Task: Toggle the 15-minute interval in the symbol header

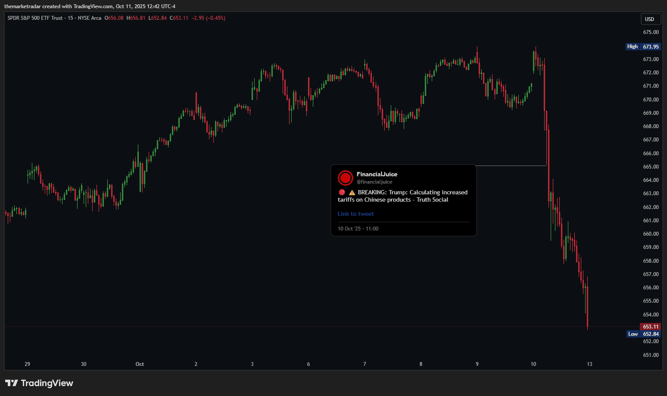Action: [70, 18]
